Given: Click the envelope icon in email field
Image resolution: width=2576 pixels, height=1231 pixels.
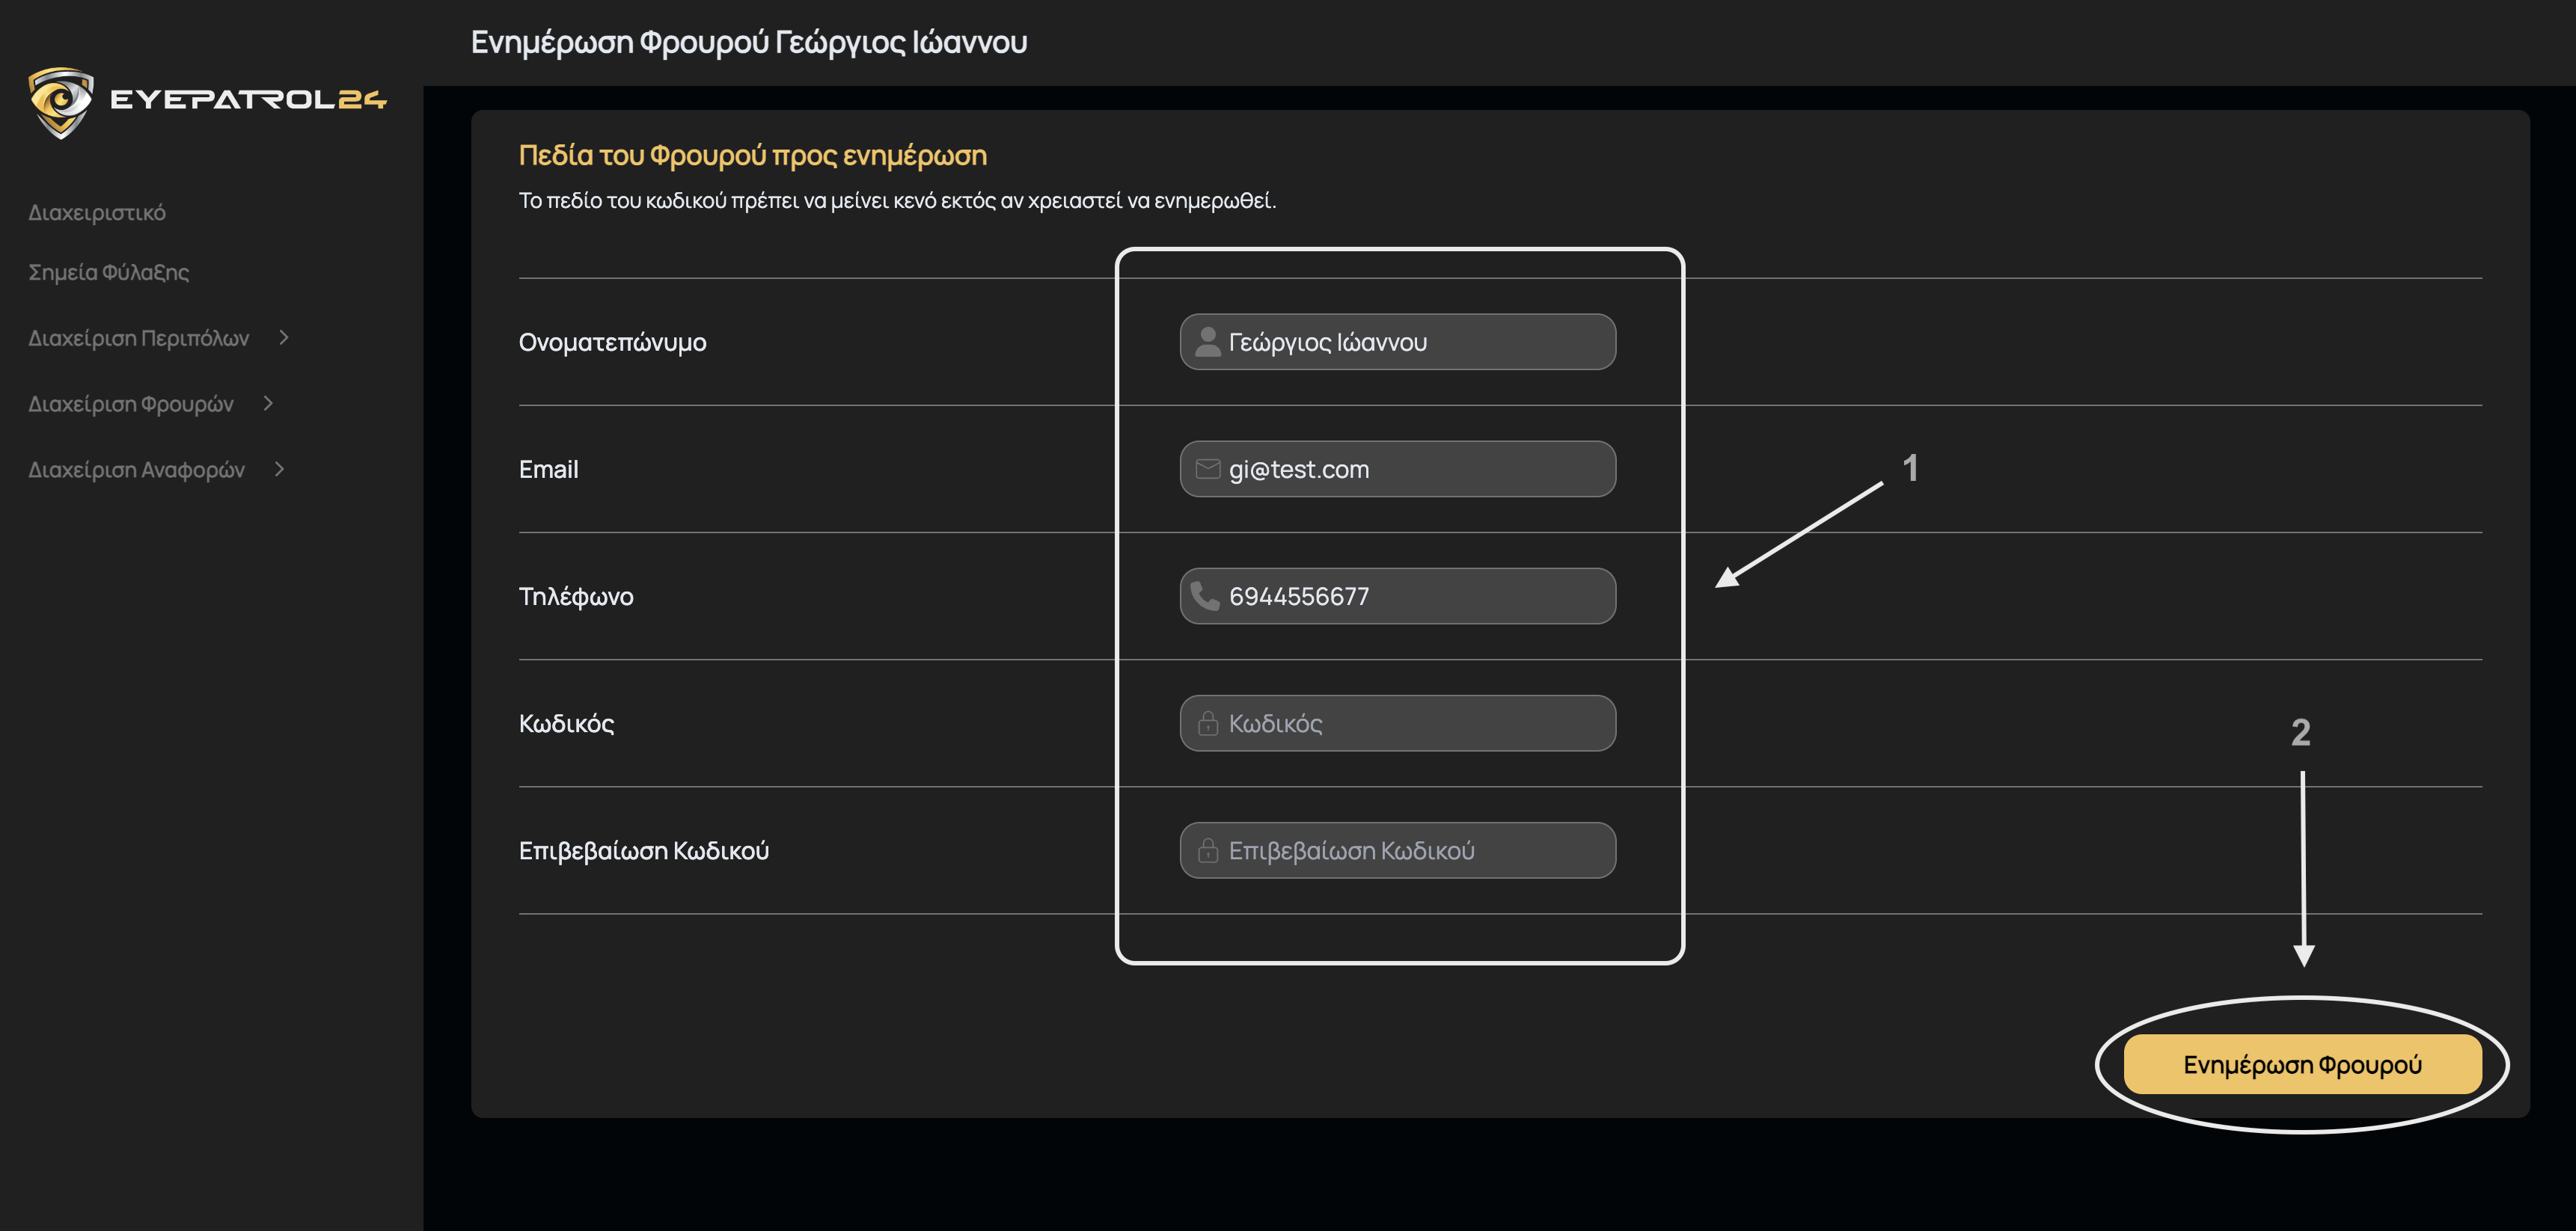Looking at the screenshot, I should [1208, 469].
